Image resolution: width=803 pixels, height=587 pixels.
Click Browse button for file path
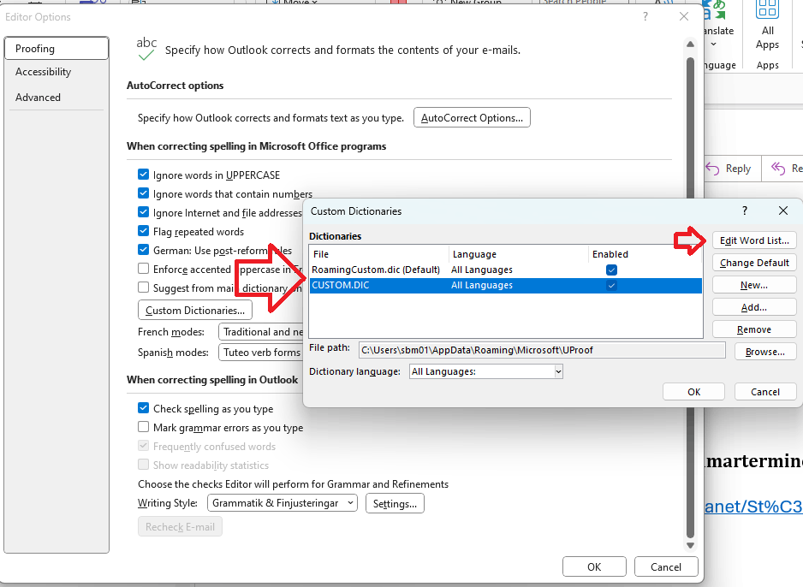765,352
